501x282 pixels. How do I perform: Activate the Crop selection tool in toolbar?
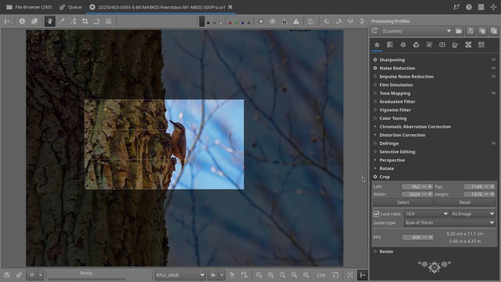85,21
